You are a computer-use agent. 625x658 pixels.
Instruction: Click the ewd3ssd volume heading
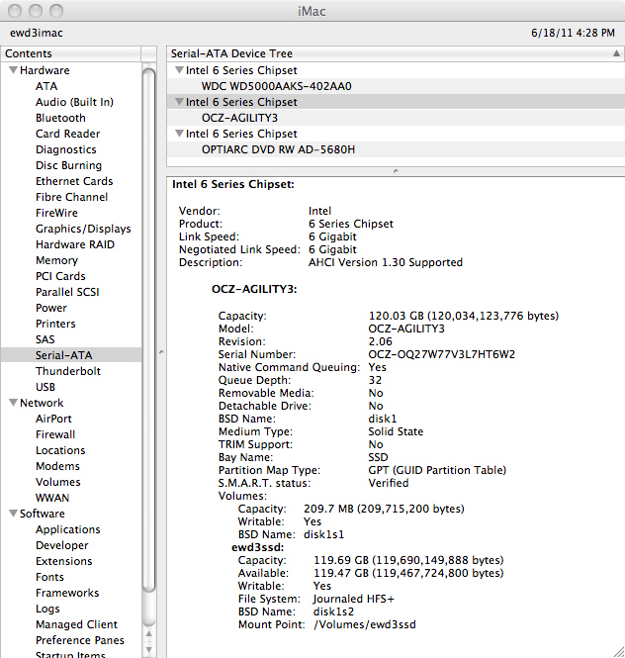click(x=257, y=547)
